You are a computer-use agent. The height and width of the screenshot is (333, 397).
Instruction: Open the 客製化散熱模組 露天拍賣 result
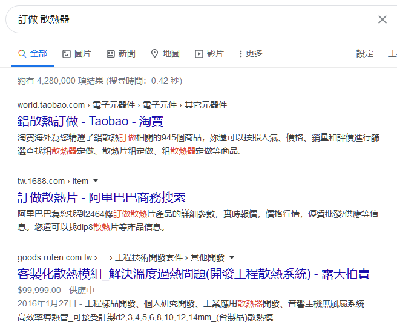click(194, 274)
